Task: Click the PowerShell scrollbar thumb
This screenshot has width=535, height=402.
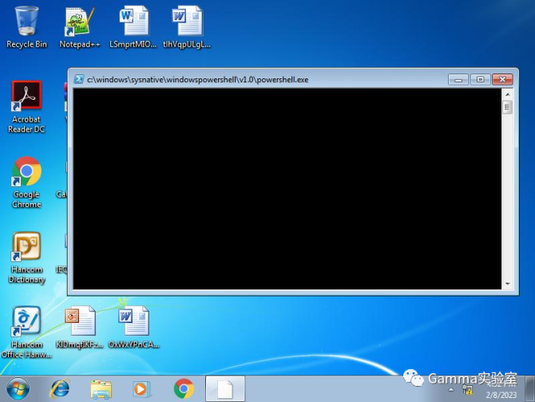Action: (508, 108)
